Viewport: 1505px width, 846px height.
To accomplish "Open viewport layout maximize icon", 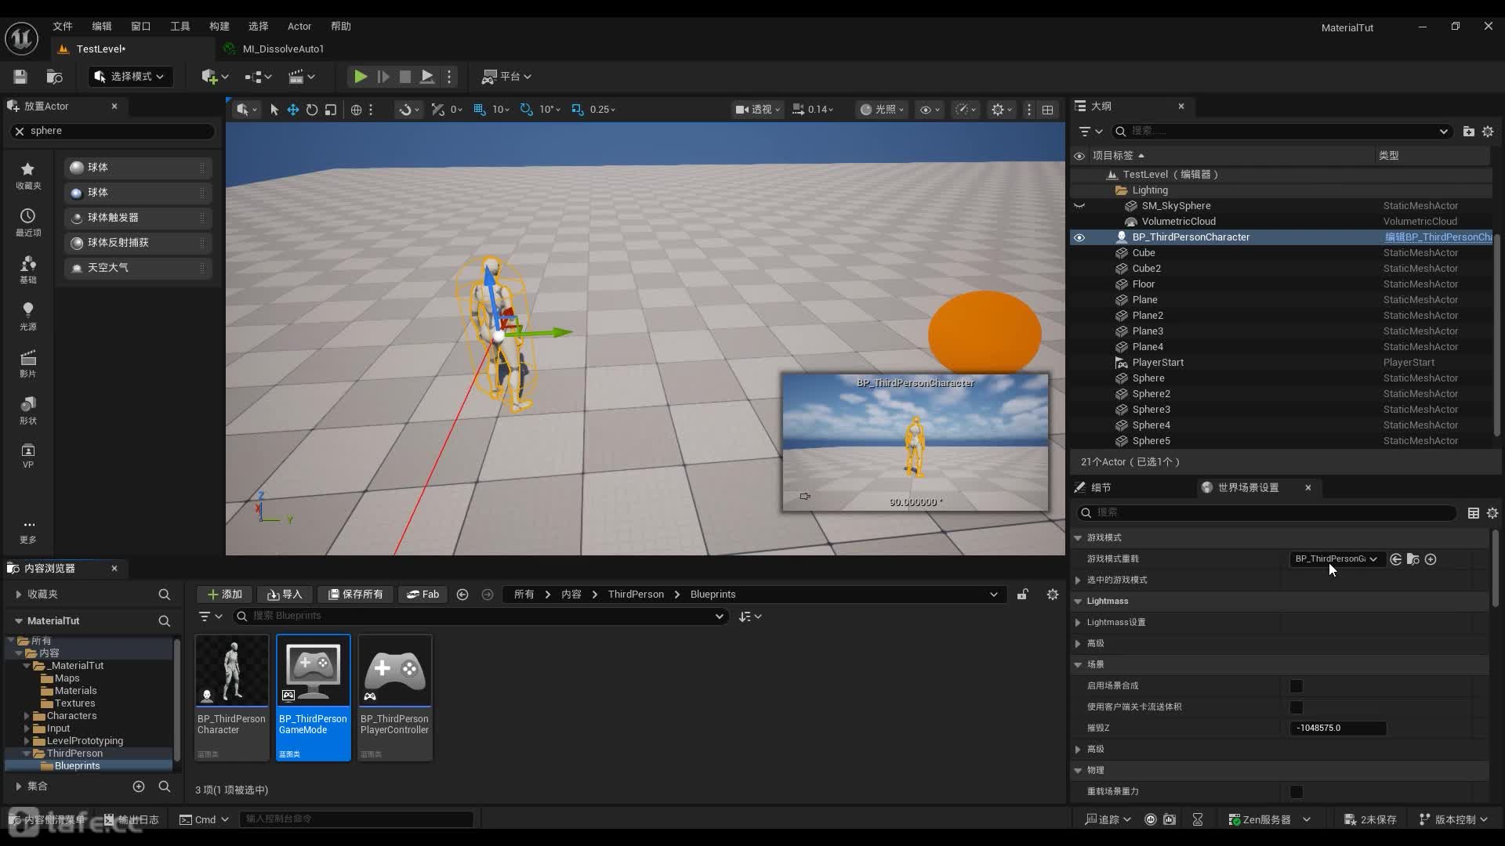I will click(x=1047, y=110).
